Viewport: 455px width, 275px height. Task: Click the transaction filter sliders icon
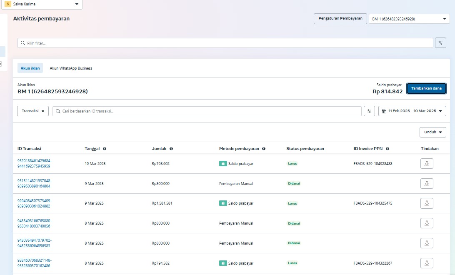[x=369, y=111]
